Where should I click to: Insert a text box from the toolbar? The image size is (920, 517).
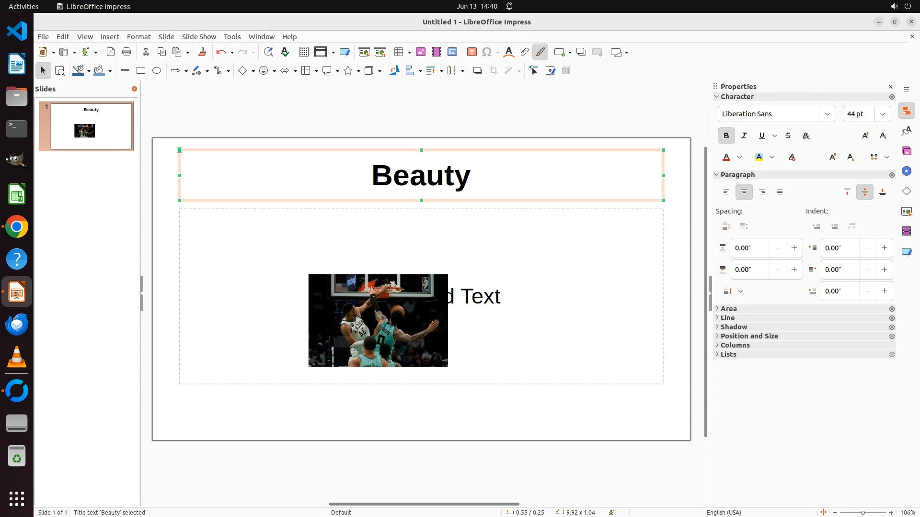[471, 52]
